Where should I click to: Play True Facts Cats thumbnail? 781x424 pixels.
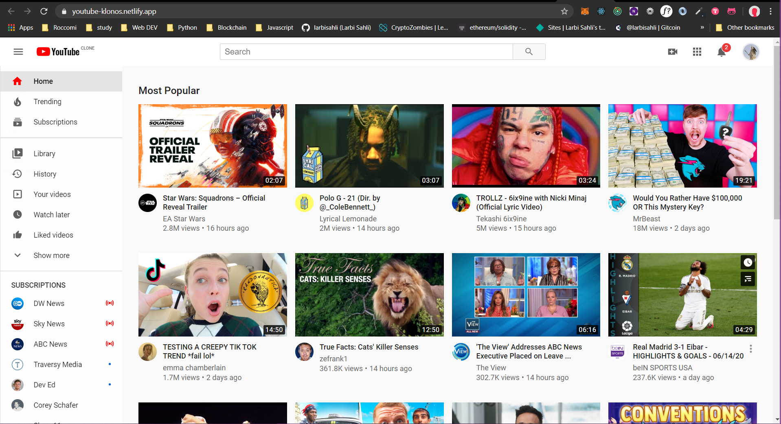pos(369,295)
